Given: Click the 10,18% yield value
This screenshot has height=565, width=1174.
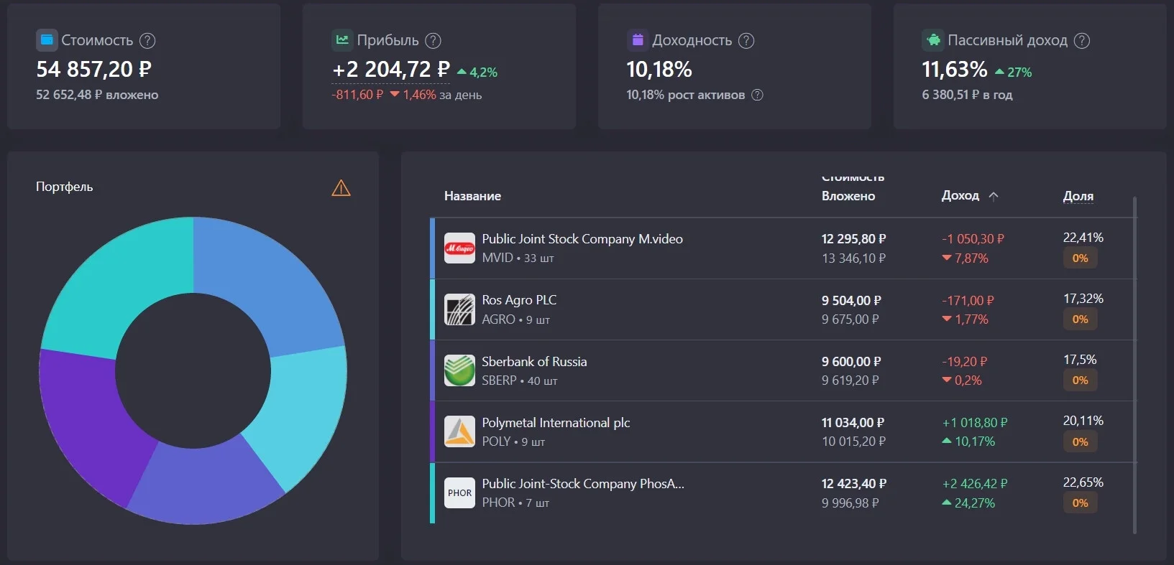Looking at the screenshot, I should point(659,70).
